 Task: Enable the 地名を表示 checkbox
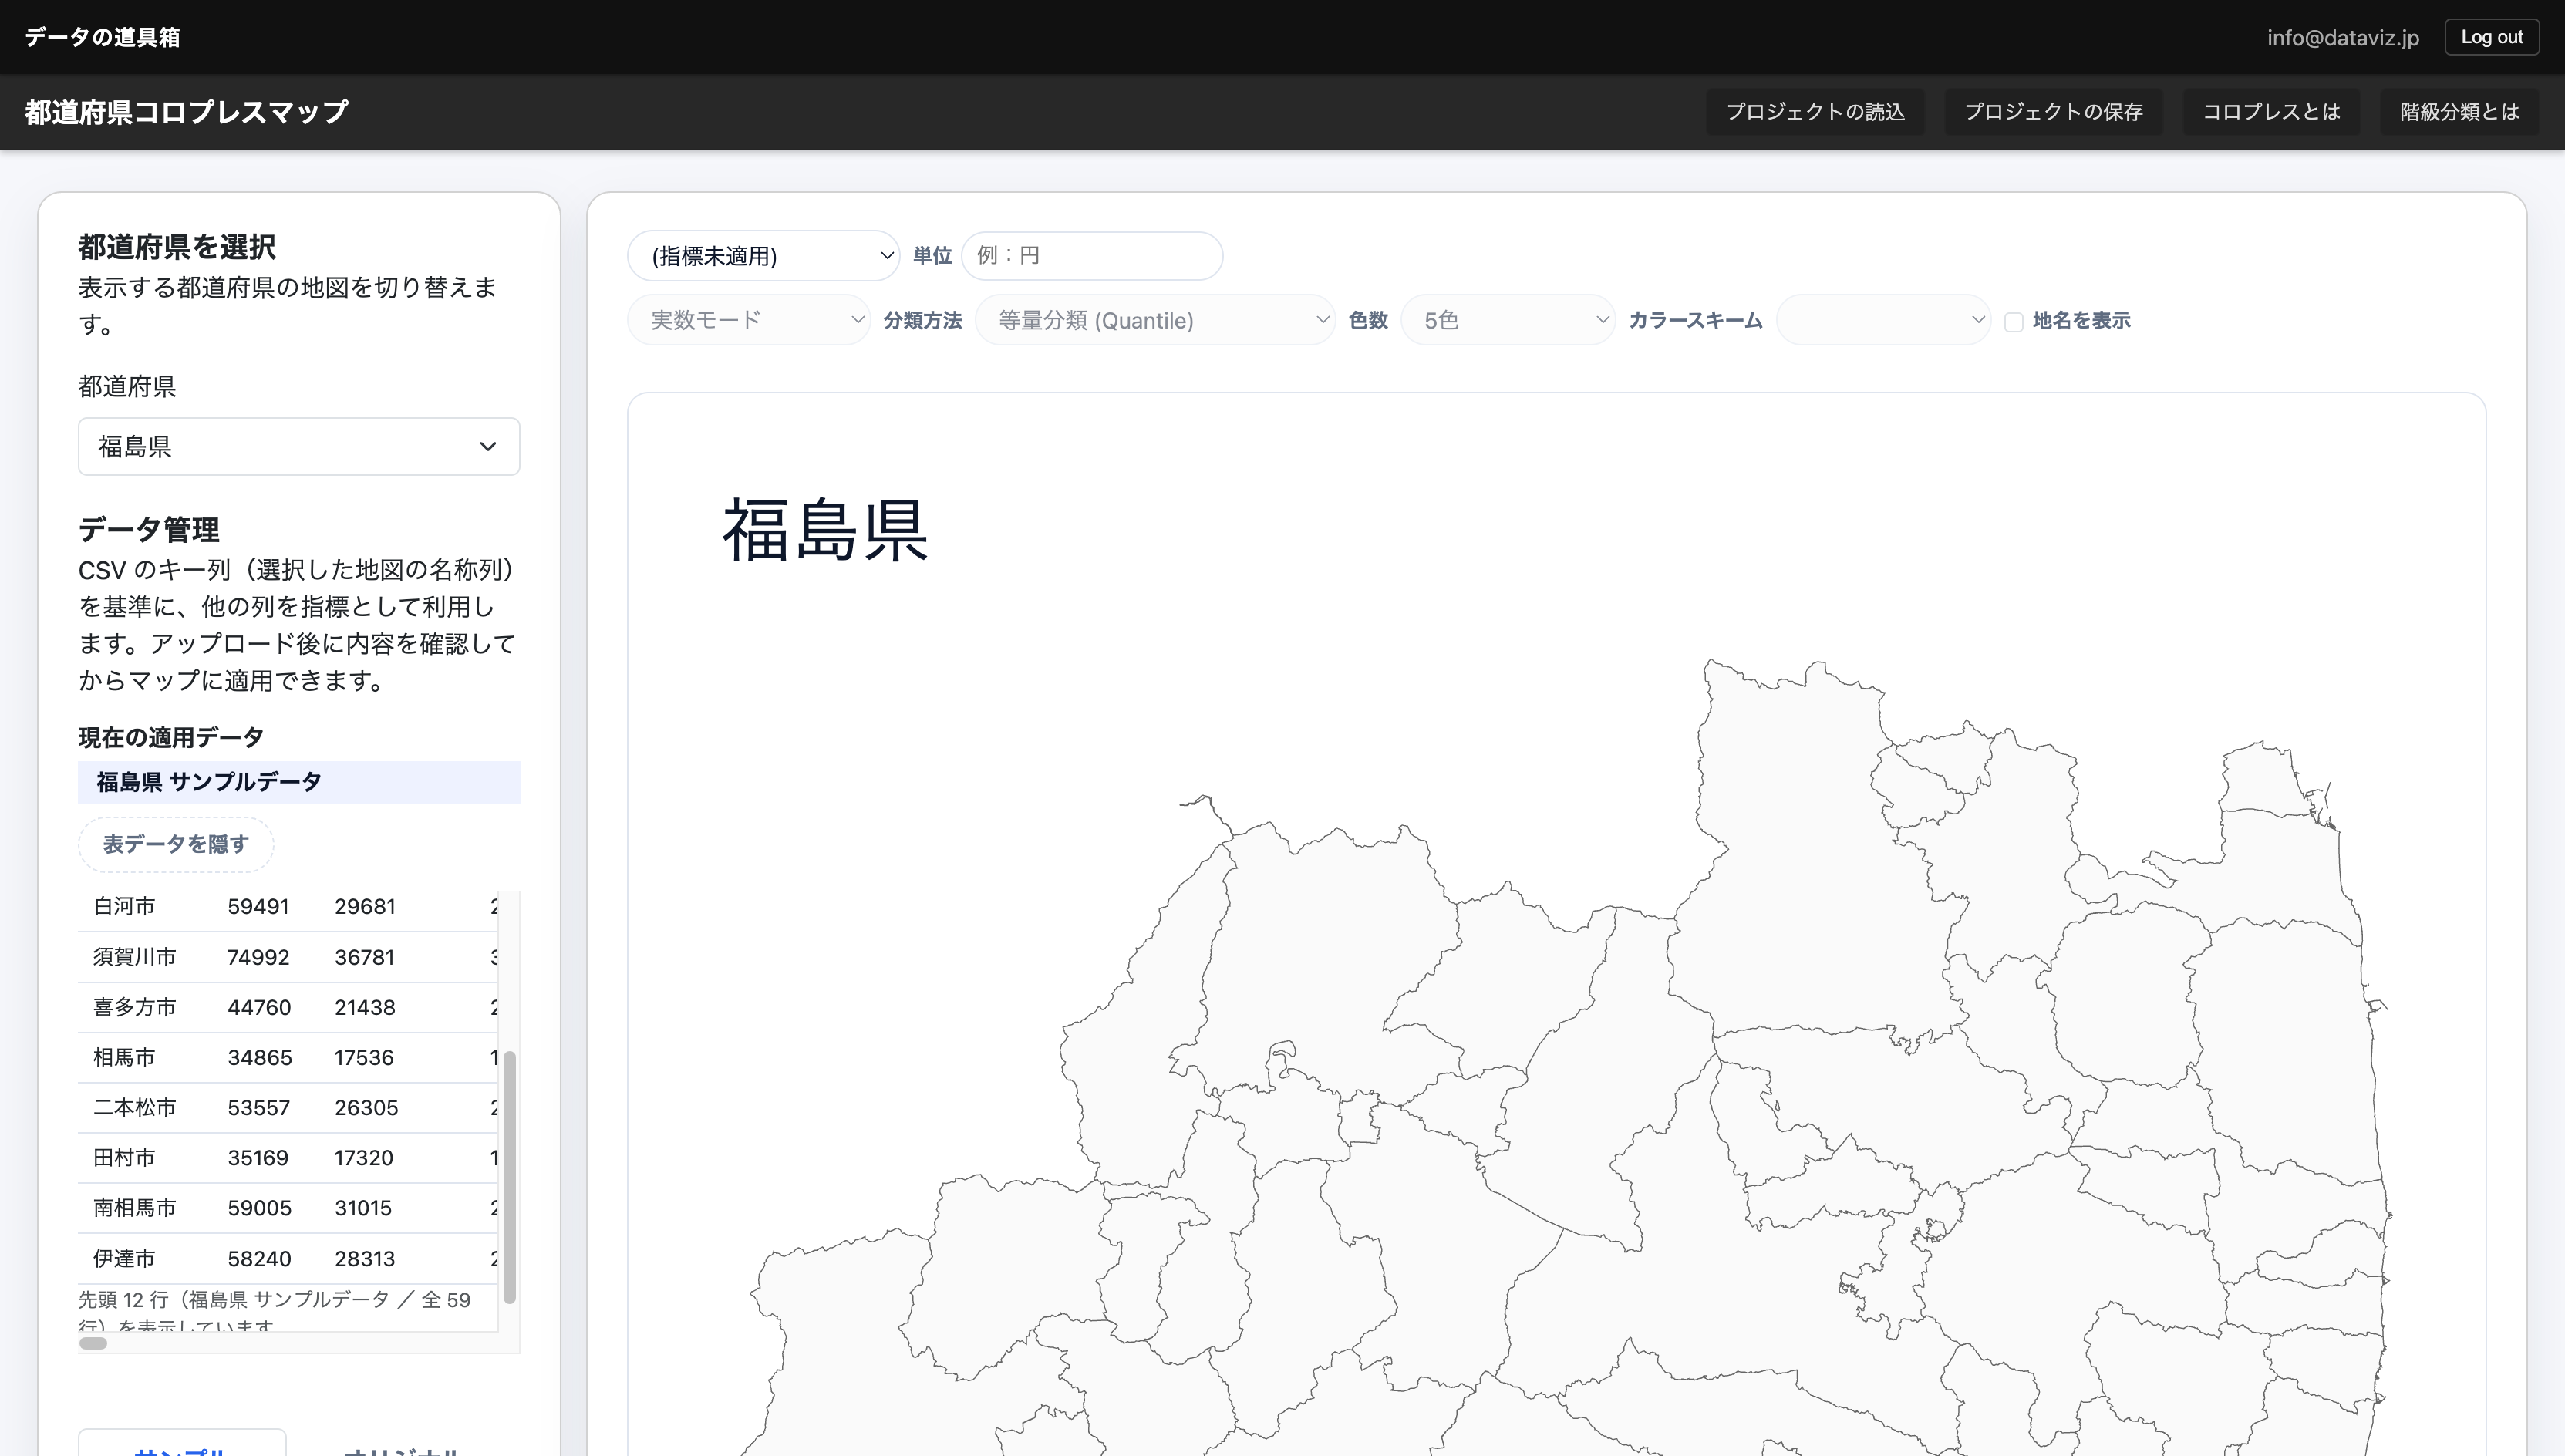pyautogui.click(x=2014, y=320)
